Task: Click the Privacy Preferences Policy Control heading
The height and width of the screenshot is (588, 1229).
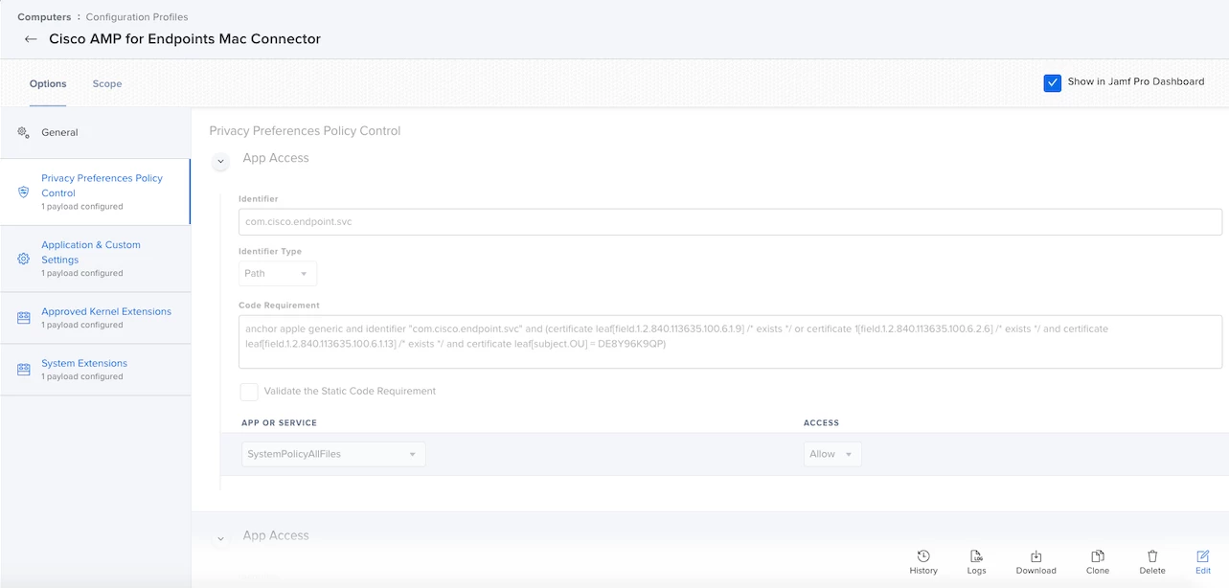Action: (x=305, y=131)
